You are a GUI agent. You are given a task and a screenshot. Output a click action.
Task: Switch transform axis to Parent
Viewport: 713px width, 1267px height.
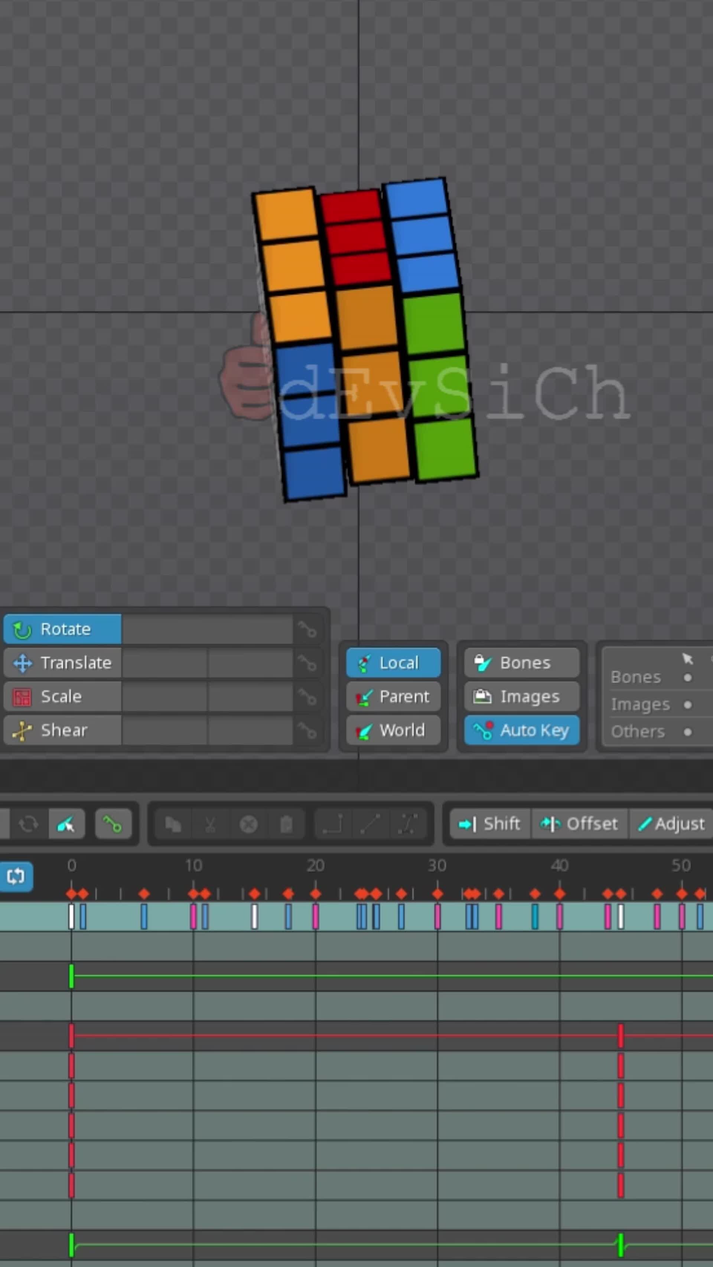click(x=393, y=697)
